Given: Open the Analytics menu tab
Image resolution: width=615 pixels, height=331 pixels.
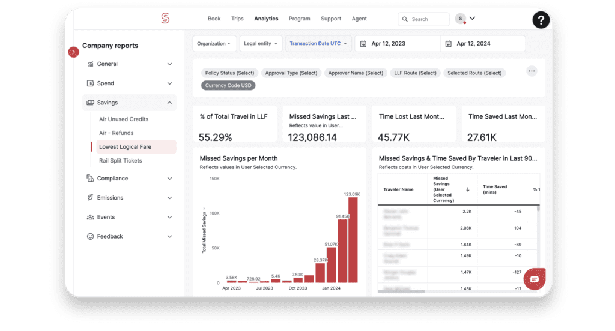Looking at the screenshot, I should [x=266, y=19].
